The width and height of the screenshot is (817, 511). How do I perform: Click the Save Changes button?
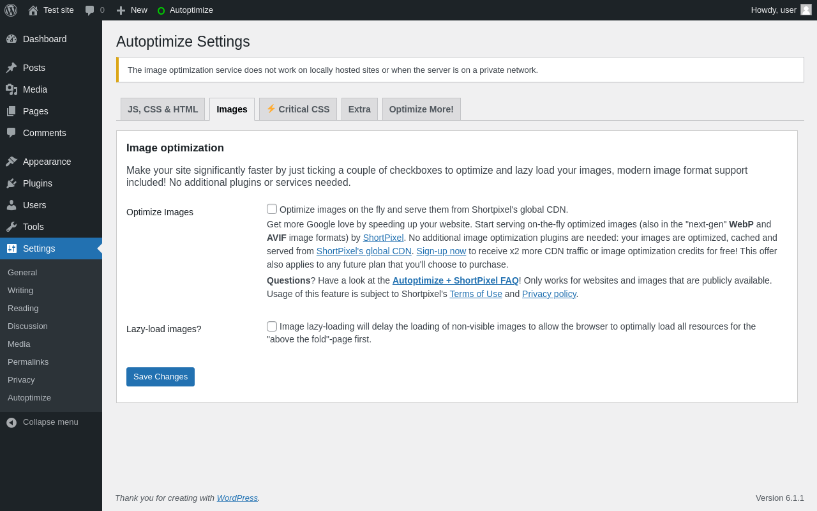click(160, 377)
